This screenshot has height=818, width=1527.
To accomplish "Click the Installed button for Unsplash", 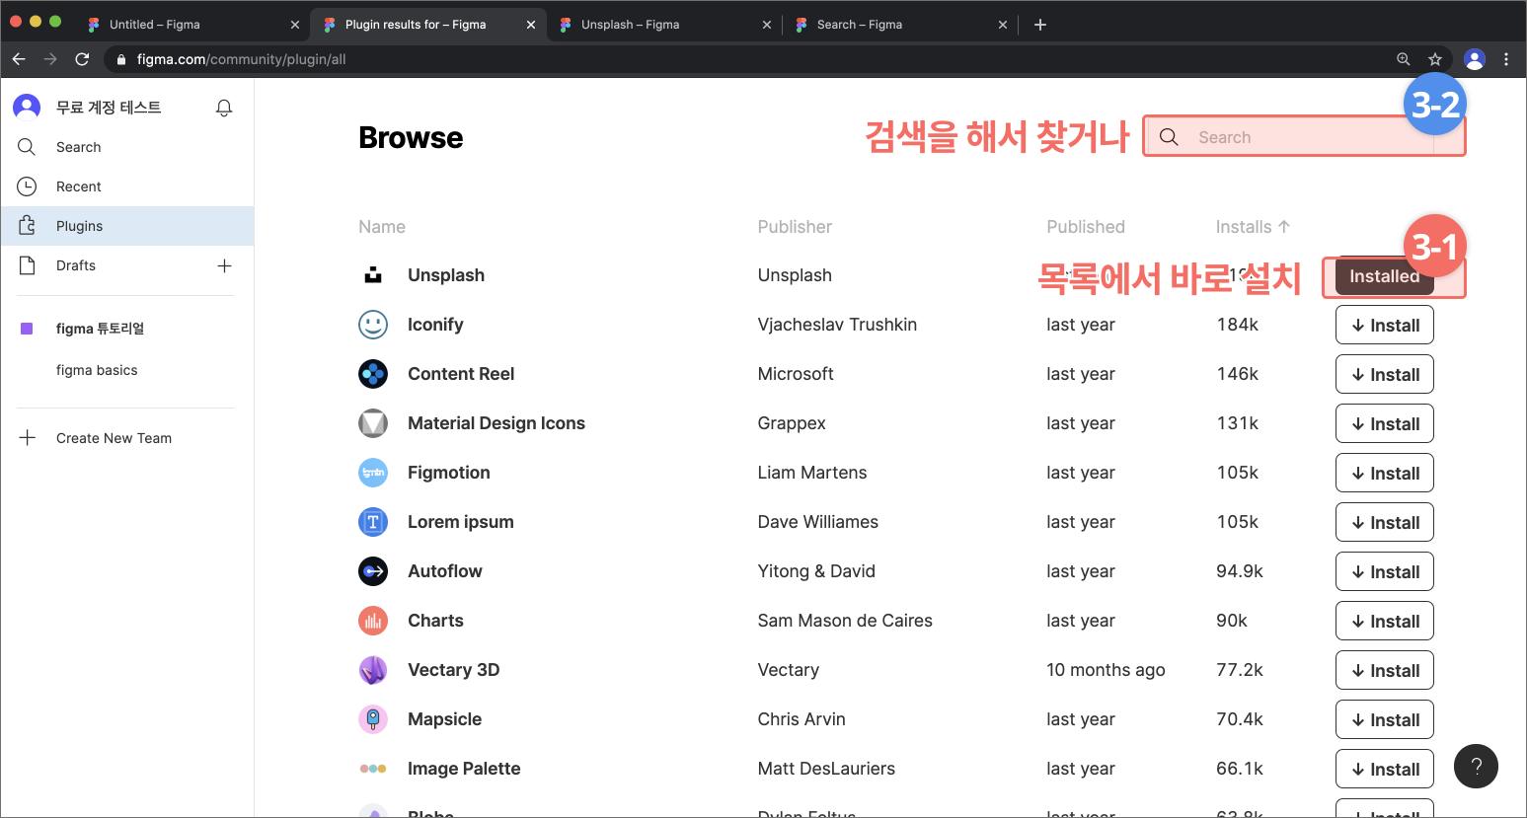I will (x=1385, y=276).
